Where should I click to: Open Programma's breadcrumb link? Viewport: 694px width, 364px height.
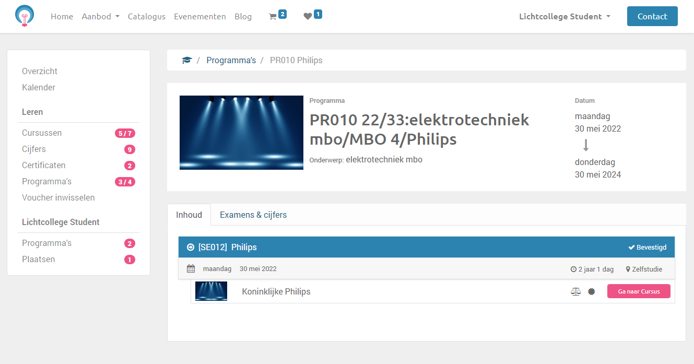pyautogui.click(x=231, y=60)
